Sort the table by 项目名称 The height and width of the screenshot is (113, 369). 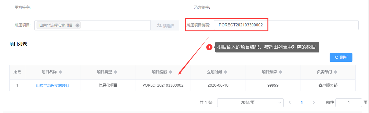coord(60,72)
